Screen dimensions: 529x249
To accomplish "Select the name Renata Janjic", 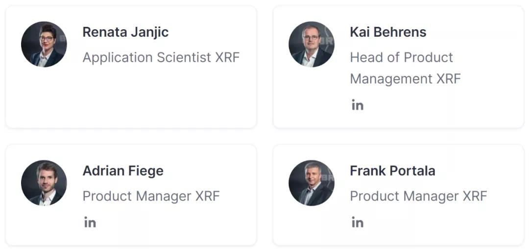I will coord(125,32).
